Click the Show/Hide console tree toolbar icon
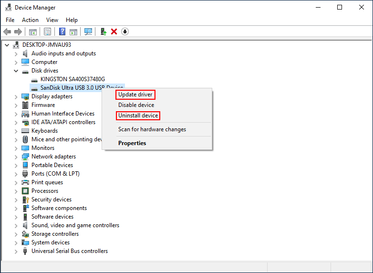 33,31
